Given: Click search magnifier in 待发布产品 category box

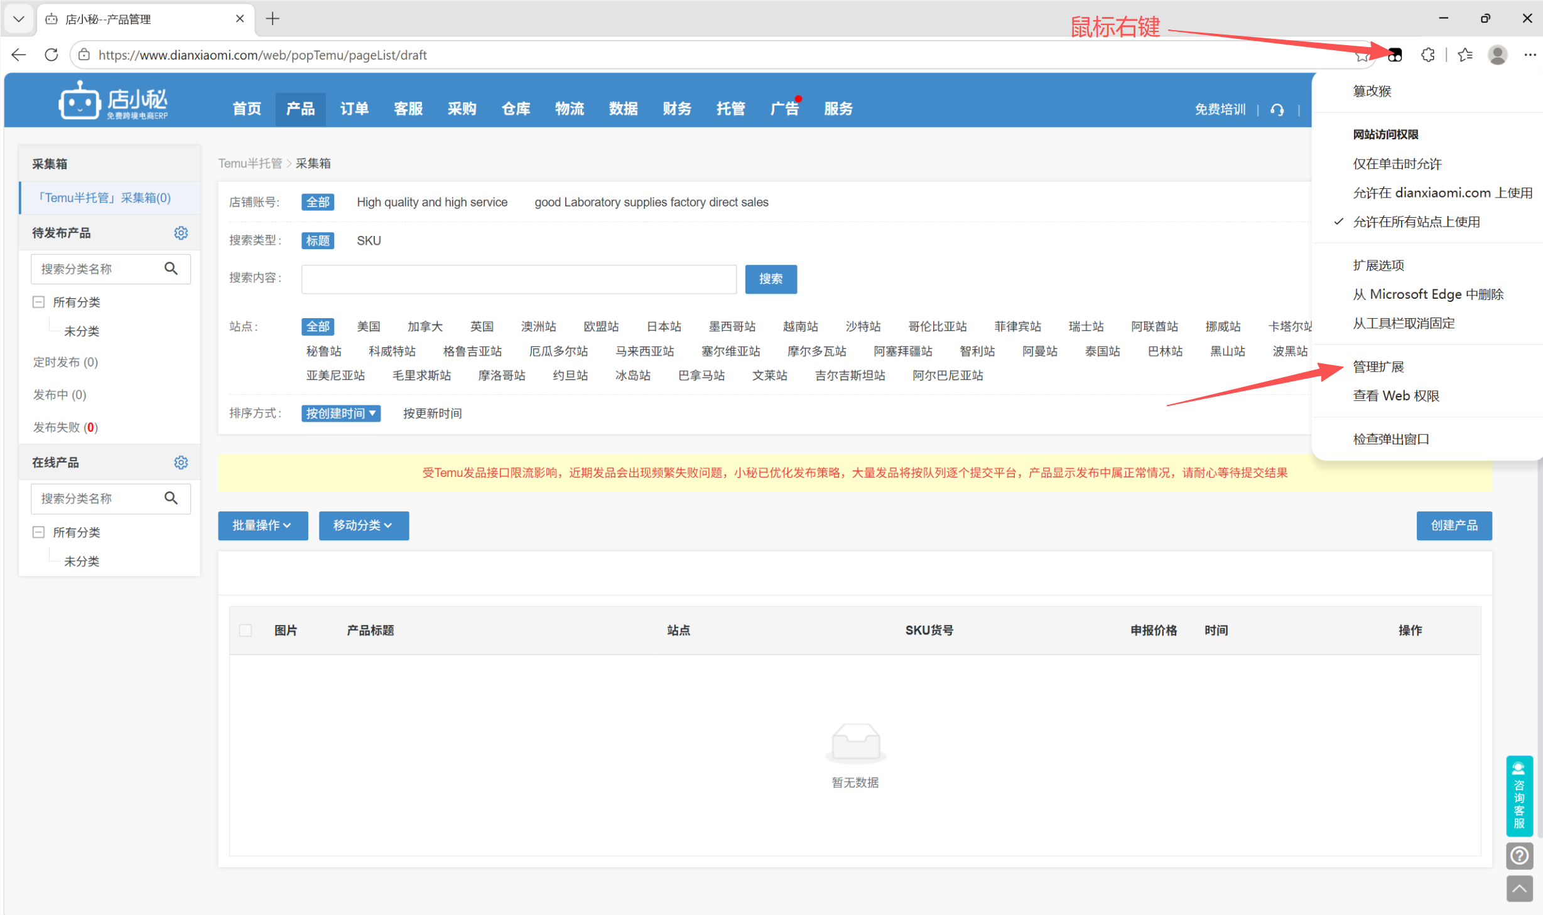Looking at the screenshot, I should [x=171, y=269].
